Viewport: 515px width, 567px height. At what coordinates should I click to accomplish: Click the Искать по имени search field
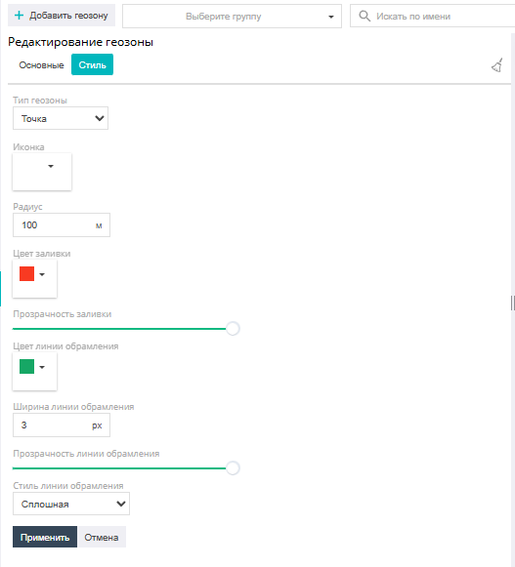(433, 16)
